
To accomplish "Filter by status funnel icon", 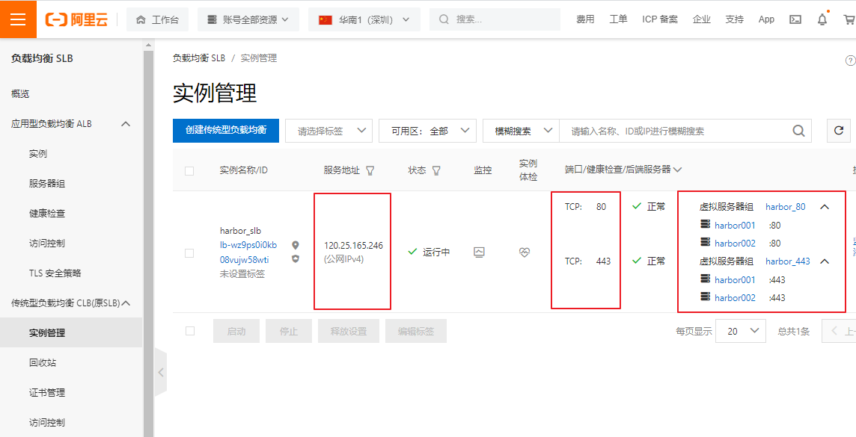I will (436, 170).
